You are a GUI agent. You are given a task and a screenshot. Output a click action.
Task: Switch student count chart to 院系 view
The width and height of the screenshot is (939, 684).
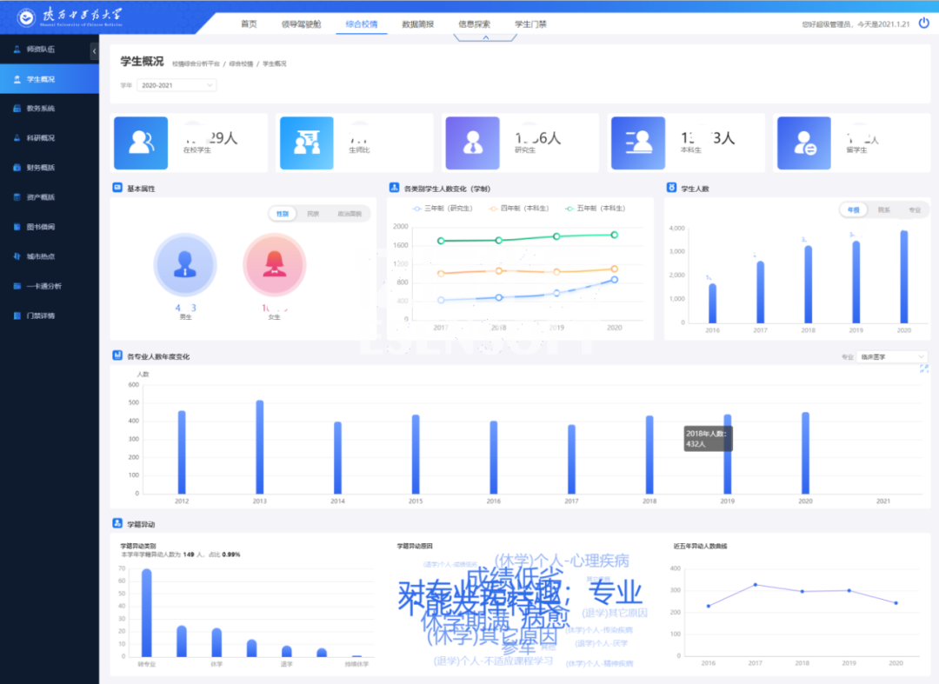click(x=883, y=210)
